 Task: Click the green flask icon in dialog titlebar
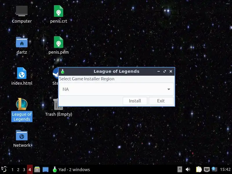(63, 71)
